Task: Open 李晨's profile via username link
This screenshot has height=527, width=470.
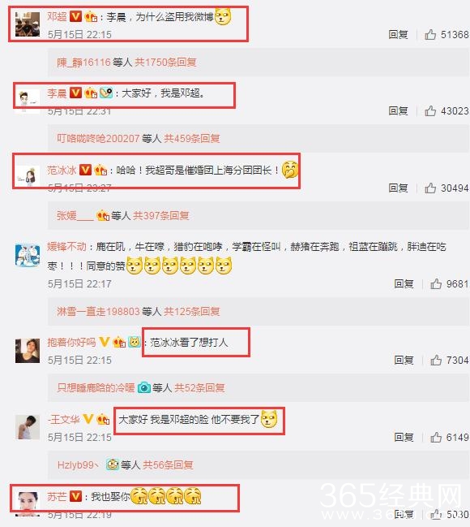Action: [x=57, y=93]
